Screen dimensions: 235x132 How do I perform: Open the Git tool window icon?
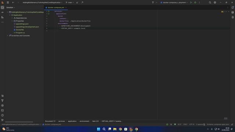tap(3, 120)
